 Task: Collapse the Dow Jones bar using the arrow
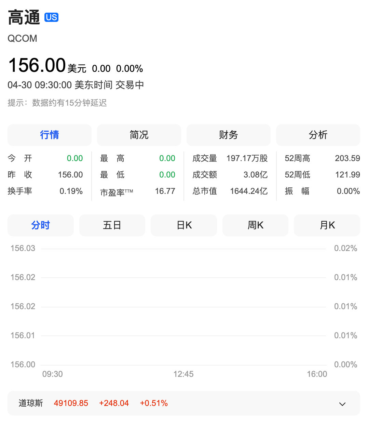point(342,404)
